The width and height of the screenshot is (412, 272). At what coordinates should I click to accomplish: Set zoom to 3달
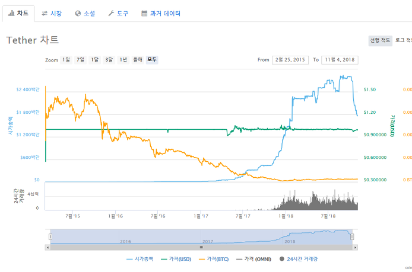(109, 60)
